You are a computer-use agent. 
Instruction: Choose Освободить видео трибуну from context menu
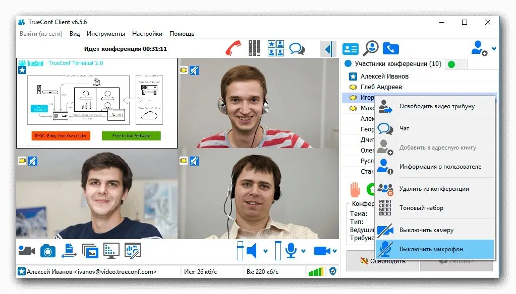pyautogui.click(x=435, y=106)
